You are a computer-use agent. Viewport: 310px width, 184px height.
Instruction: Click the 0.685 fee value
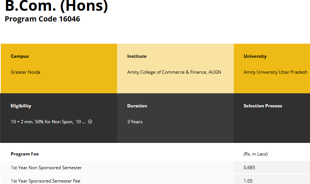click(249, 168)
